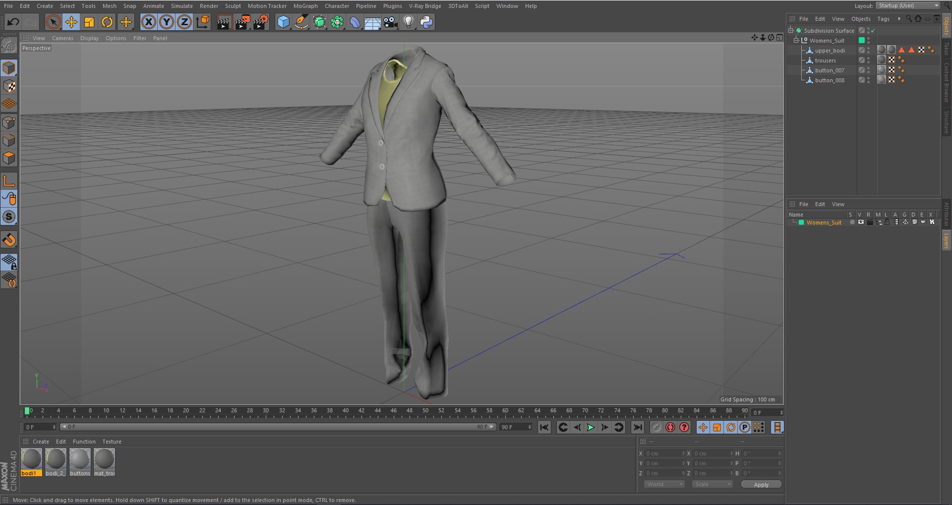The width and height of the screenshot is (952, 505).
Task: Click the end frame 90 F field
Action: 516,427
